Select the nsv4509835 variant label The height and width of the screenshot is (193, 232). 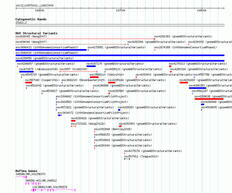pyautogui.click(x=216, y=107)
